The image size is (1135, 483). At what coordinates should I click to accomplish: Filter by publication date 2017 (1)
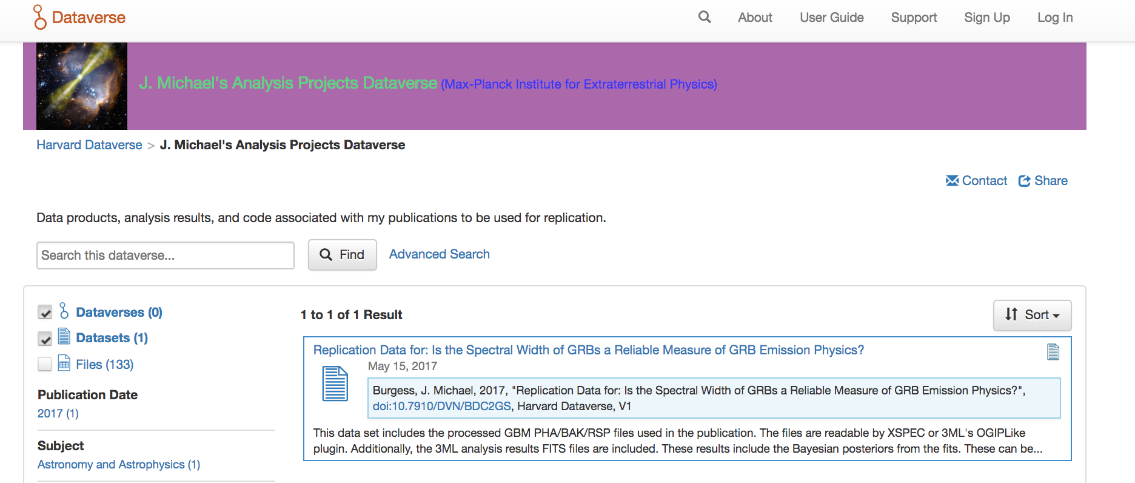58,413
